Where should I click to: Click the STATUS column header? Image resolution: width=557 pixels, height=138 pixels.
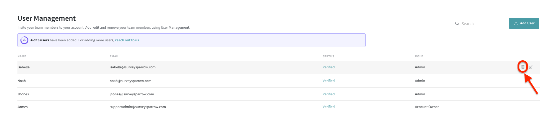point(328,56)
